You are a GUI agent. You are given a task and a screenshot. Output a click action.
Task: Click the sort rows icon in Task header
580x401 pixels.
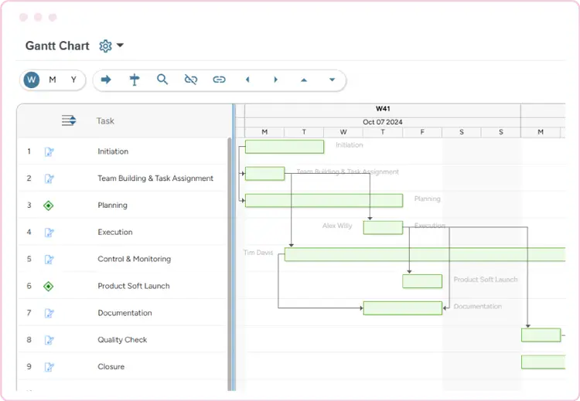click(x=69, y=121)
